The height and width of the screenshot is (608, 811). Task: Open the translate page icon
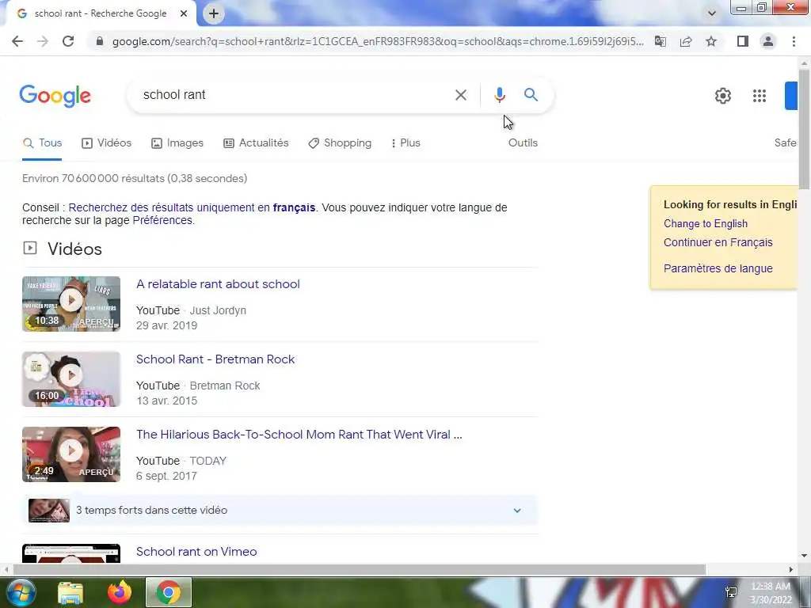[x=660, y=41]
